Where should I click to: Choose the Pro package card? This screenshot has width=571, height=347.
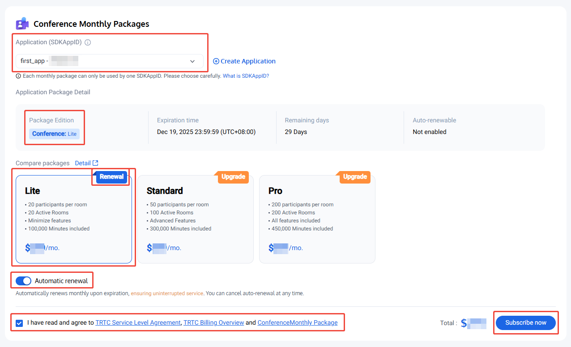pyautogui.click(x=317, y=219)
